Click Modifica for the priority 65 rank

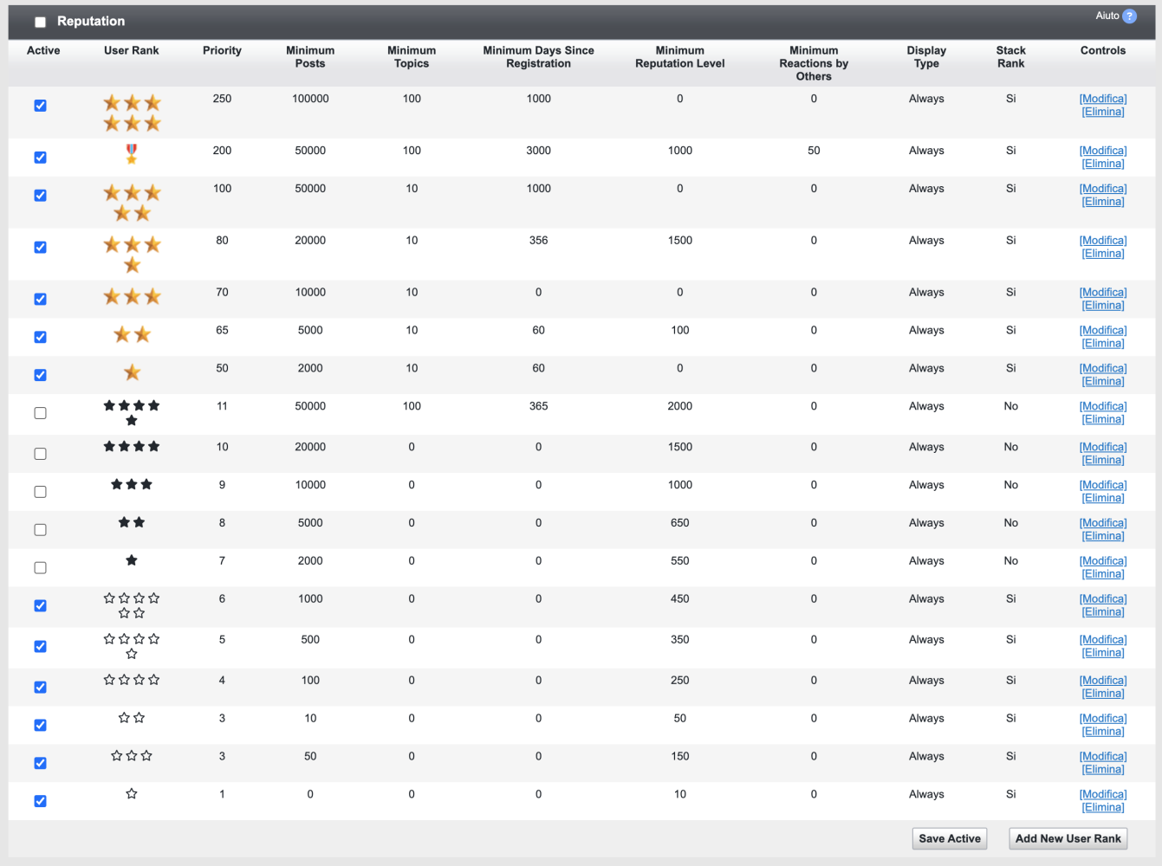point(1102,330)
